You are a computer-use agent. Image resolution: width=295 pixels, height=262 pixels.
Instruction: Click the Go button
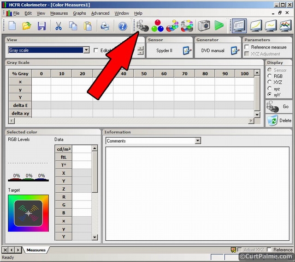pyautogui.click(x=279, y=106)
